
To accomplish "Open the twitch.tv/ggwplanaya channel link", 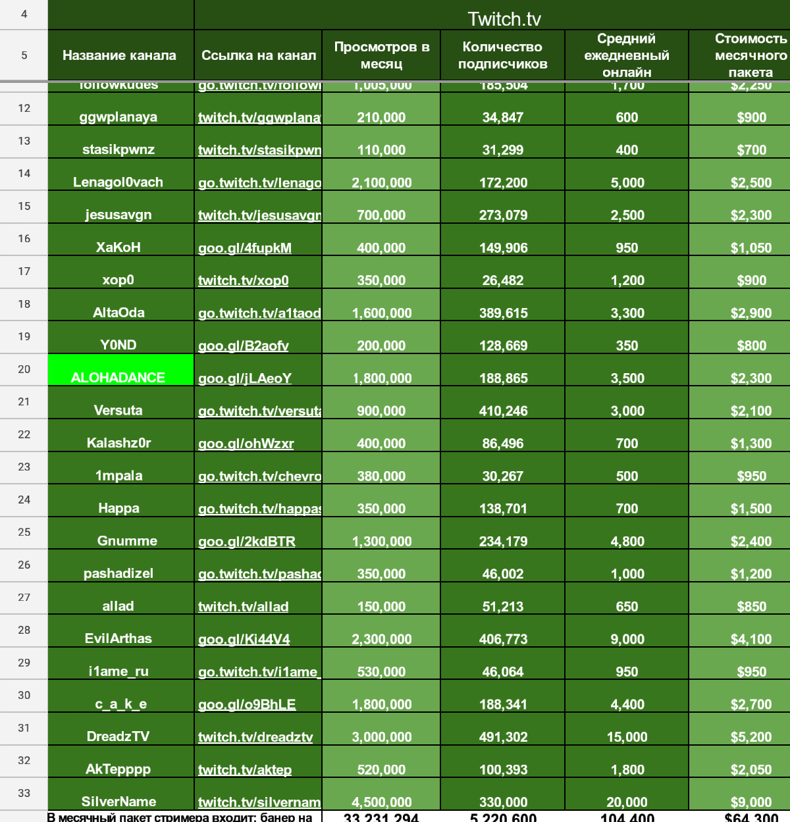I will (x=259, y=117).
